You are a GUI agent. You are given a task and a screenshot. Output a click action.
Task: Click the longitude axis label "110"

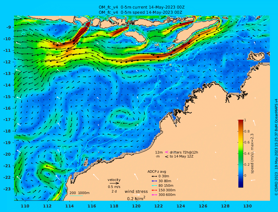[25, 206]
